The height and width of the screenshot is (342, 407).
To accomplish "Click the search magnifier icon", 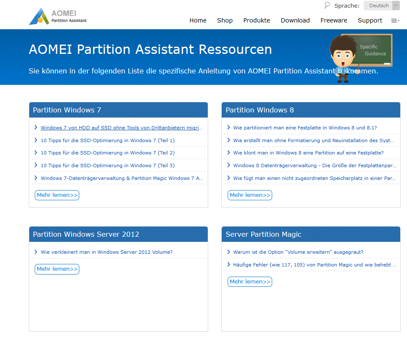I will [327, 5].
